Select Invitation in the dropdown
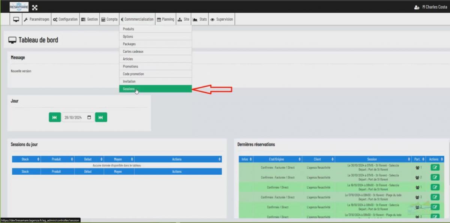This screenshot has width=450, height=223. click(155, 81)
